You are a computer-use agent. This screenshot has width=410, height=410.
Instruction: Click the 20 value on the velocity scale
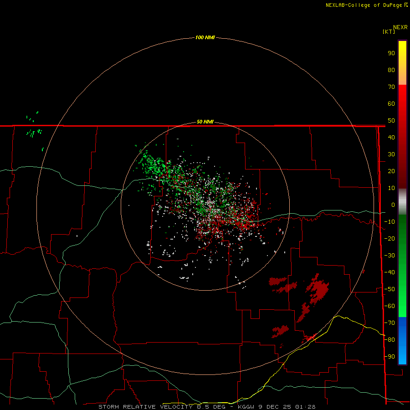[391, 171]
